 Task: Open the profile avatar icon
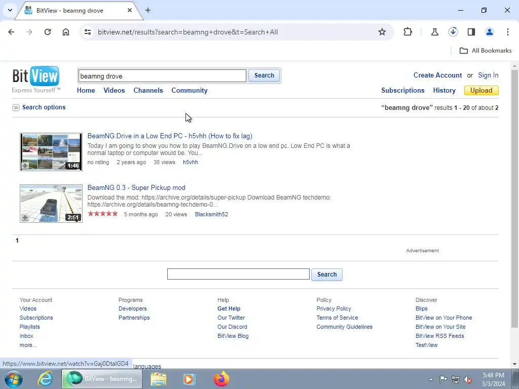[489, 32]
